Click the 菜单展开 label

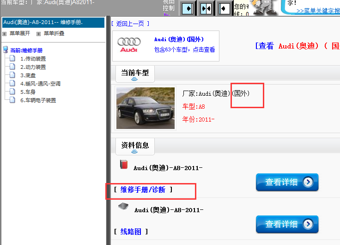point(20,33)
